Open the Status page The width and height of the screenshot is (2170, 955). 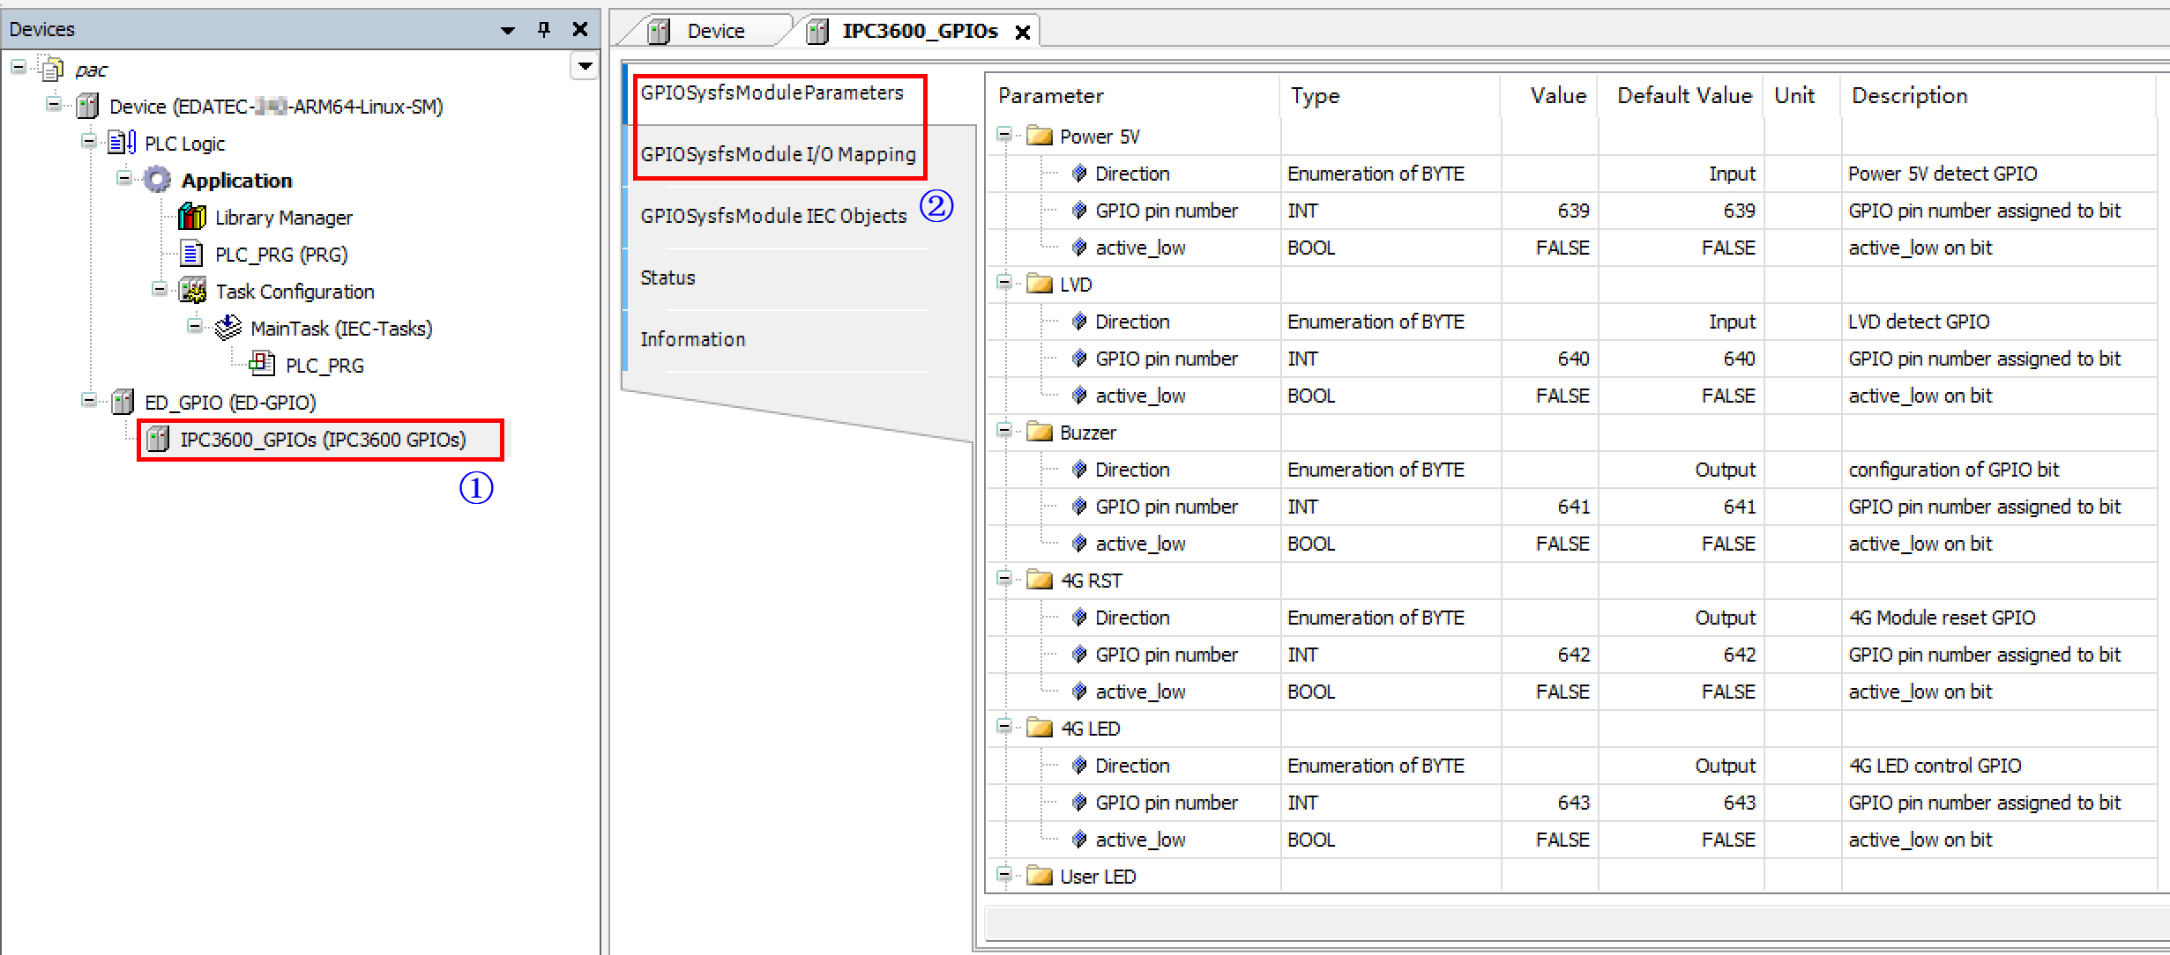coord(667,278)
